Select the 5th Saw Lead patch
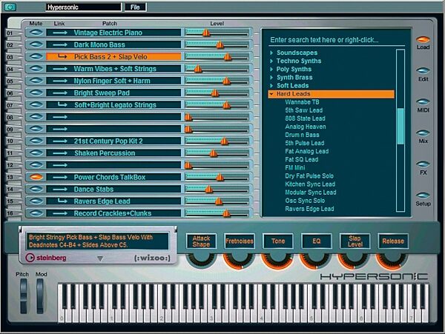 click(303, 110)
